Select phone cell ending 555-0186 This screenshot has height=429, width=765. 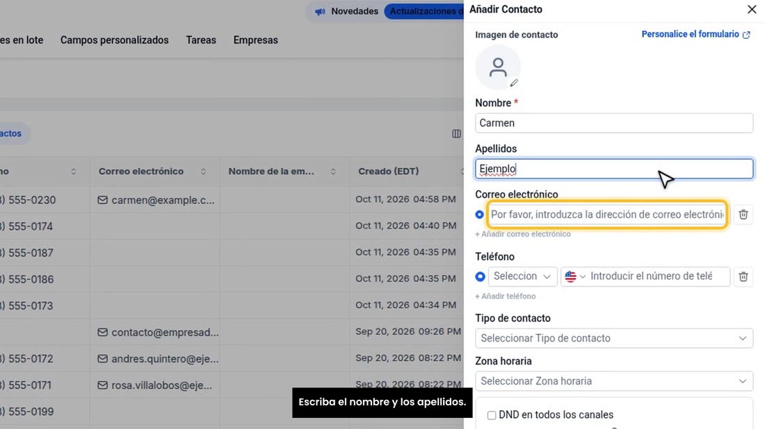click(x=27, y=280)
